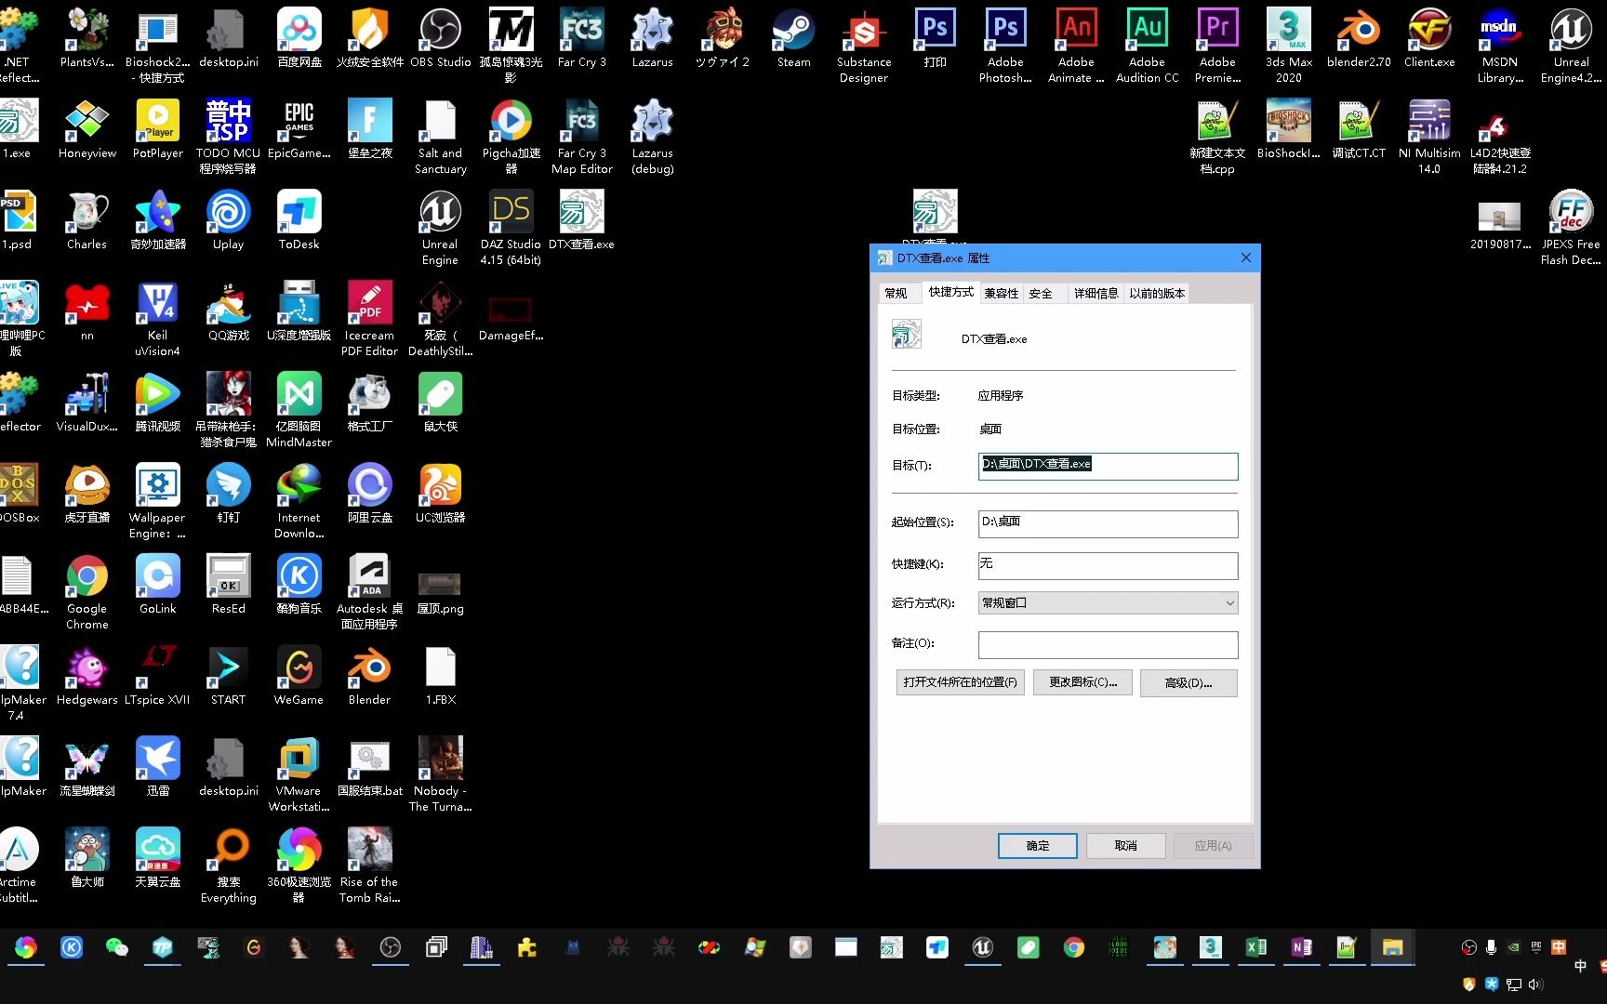
Task: Click the volume icon in system tray
Action: pos(1535,984)
